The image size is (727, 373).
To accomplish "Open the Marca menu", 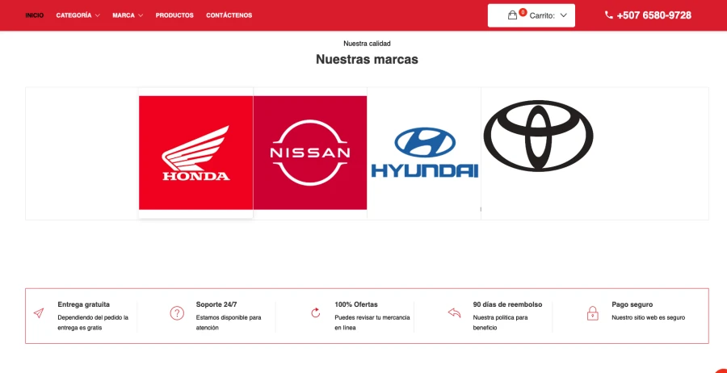I will (x=124, y=15).
